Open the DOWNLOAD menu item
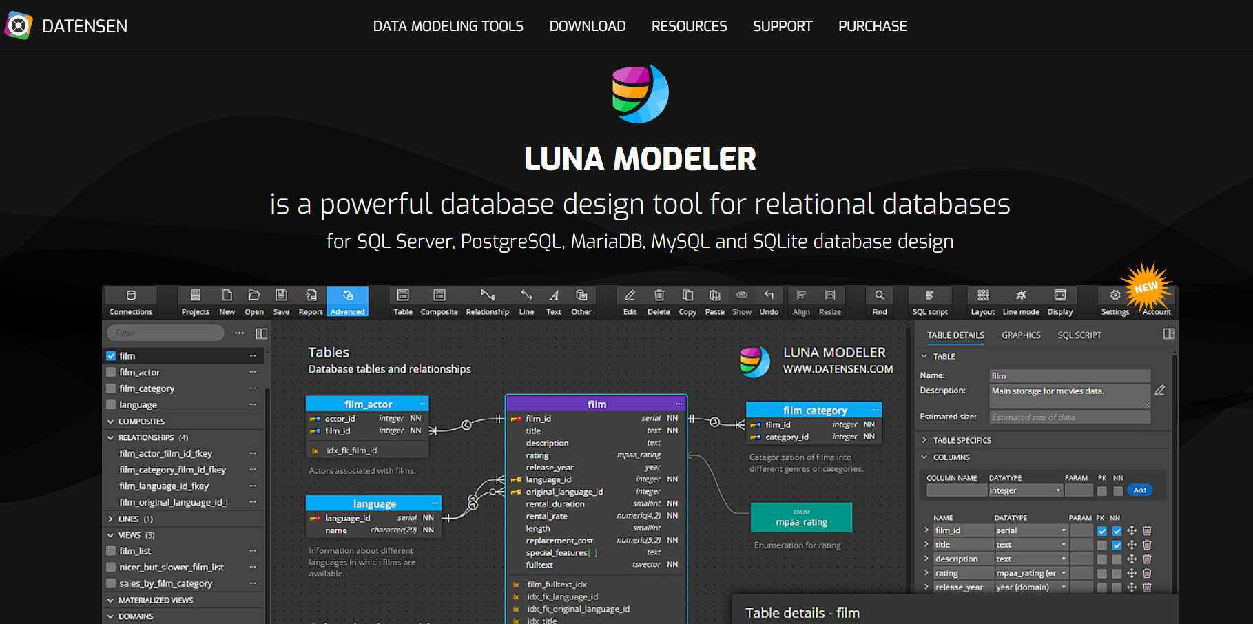Image resolution: width=1253 pixels, height=624 pixels. point(588,26)
